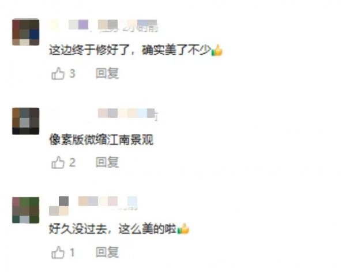
Task: Like the comment "这边终于修好了"
Action: click(x=58, y=73)
